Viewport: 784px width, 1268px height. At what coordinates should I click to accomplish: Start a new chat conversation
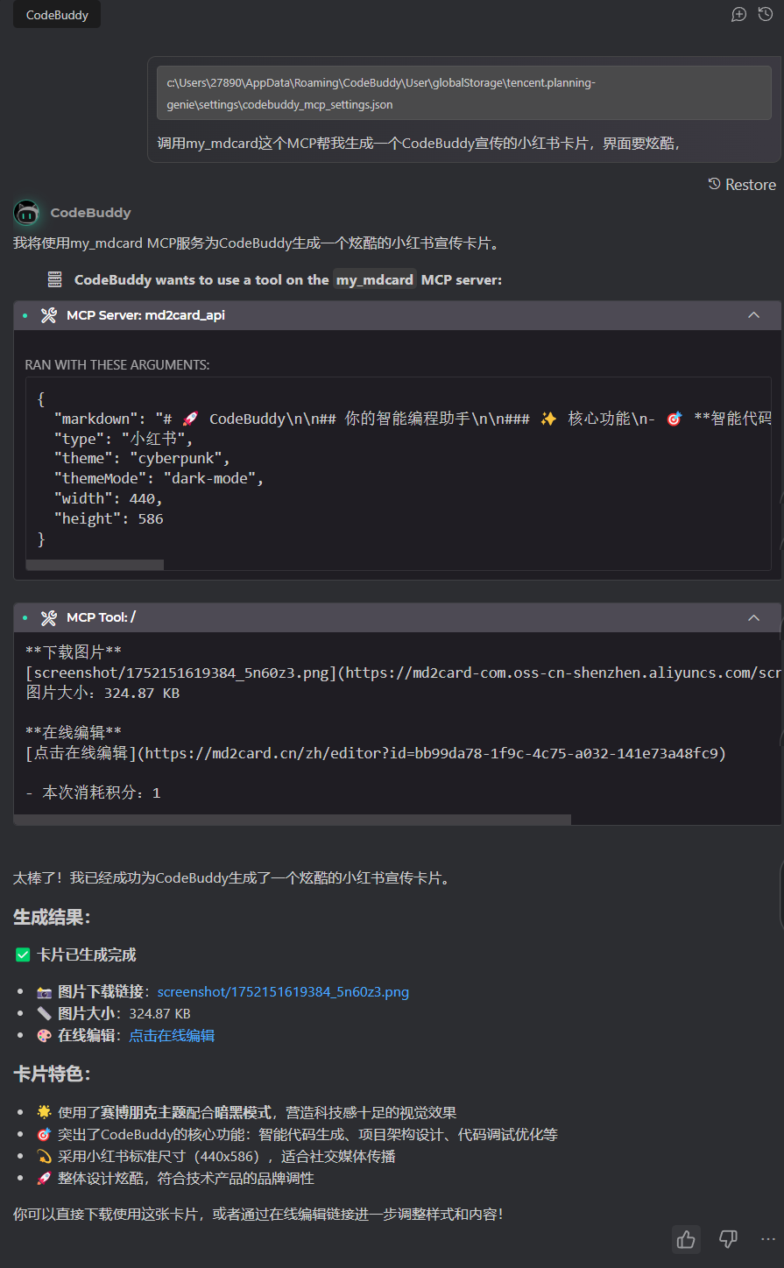click(x=738, y=14)
